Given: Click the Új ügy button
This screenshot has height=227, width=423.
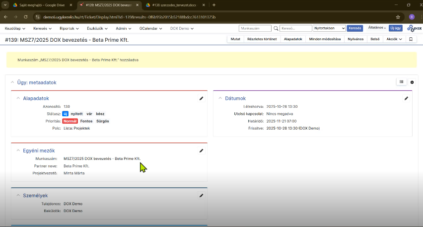Looking at the screenshot, I should click(395, 28).
